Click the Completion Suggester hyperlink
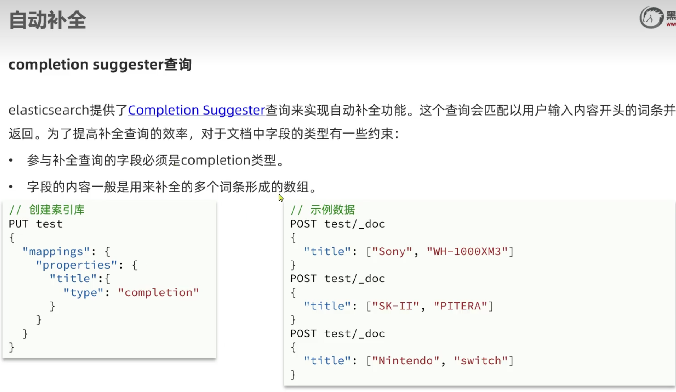Viewport: 676px width, 392px height. (x=197, y=110)
